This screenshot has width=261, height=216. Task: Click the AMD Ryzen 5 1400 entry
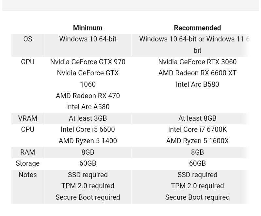(88, 141)
